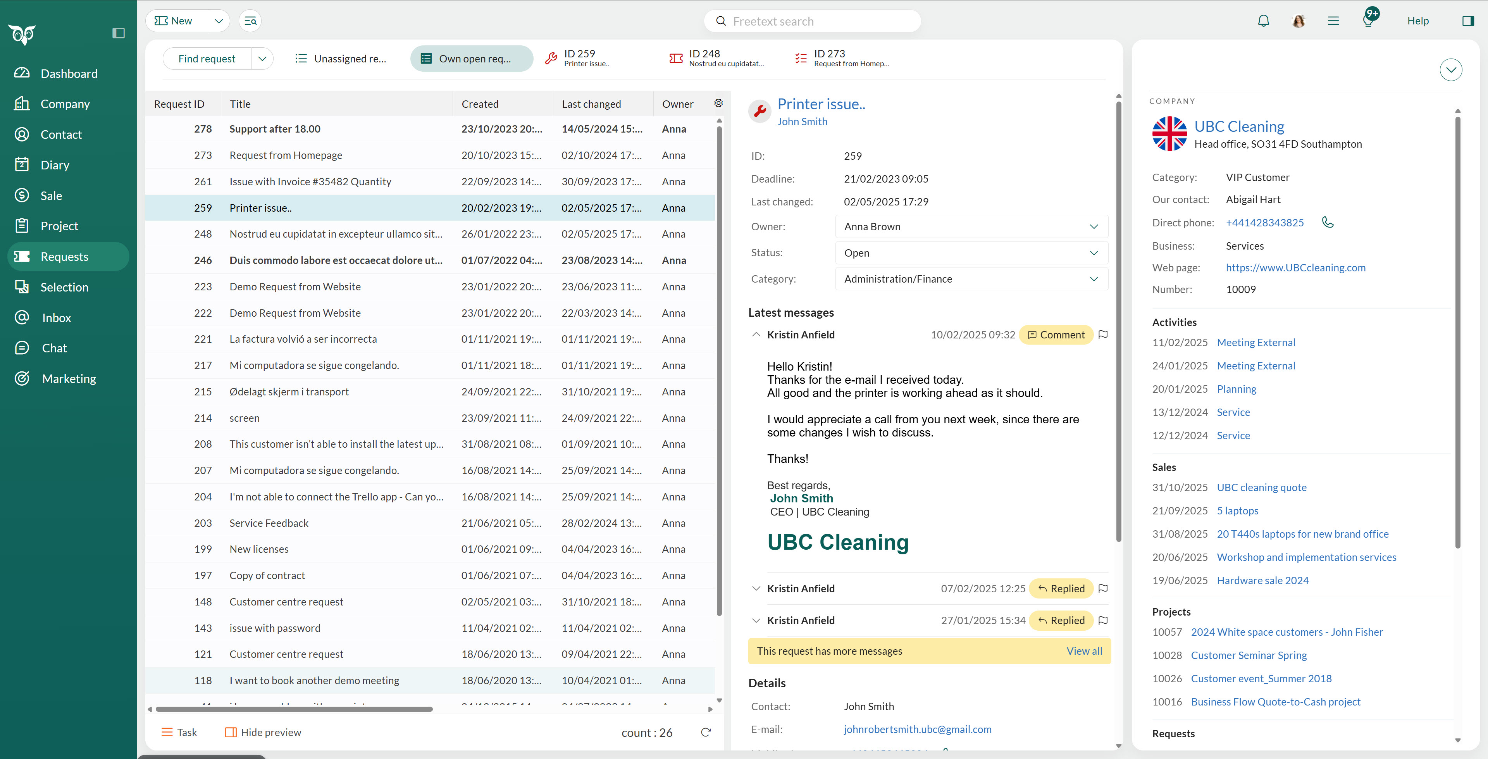Collapse the Kristin Anfield 10/02/2025 message

756,335
